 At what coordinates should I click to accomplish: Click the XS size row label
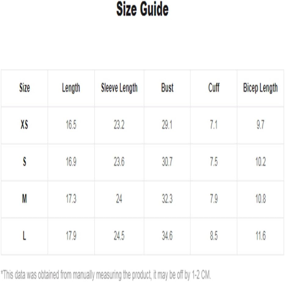point(24,125)
